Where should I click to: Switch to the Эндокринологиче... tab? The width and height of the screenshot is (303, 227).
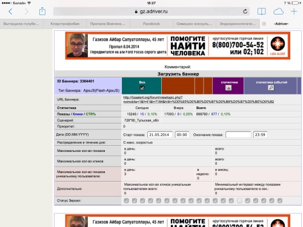[238, 24]
